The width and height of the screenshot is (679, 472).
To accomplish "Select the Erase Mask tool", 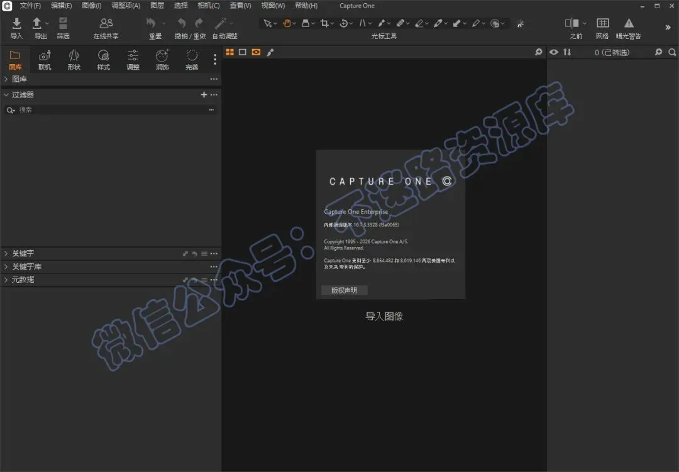I will click(419, 23).
